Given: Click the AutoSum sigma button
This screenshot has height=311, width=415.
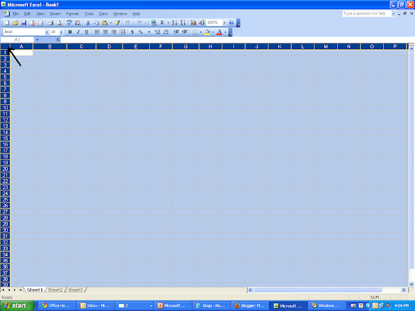Looking at the screenshot, I should [162, 23].
